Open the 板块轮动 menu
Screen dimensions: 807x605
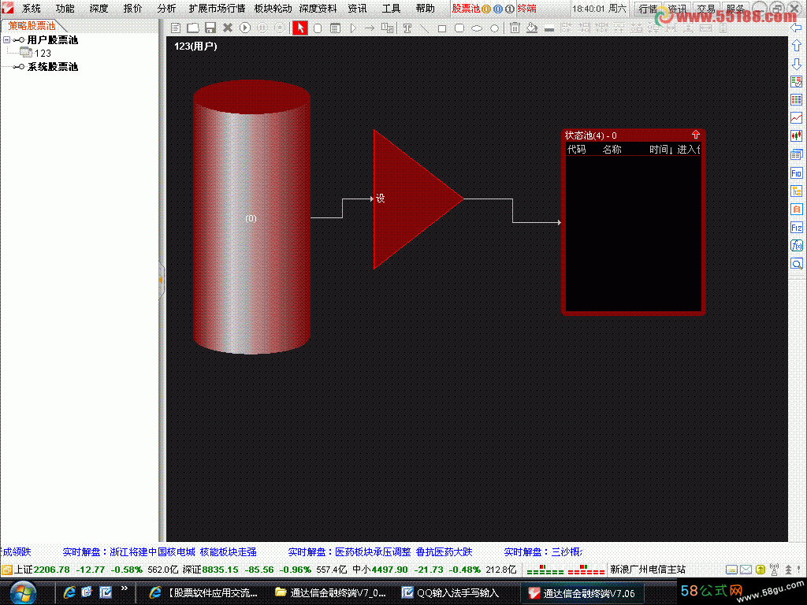click(x=273, y=9)
